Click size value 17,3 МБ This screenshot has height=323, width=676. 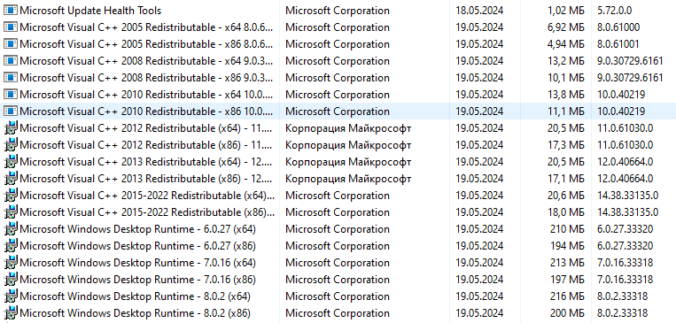tap(566, 145)
